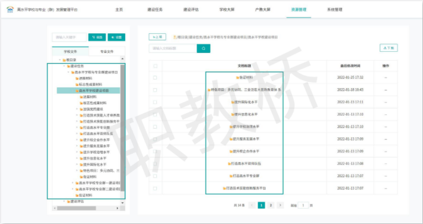Click tree folder icon for 高水平学校专业群二建设项目

[x=77, y=189]
